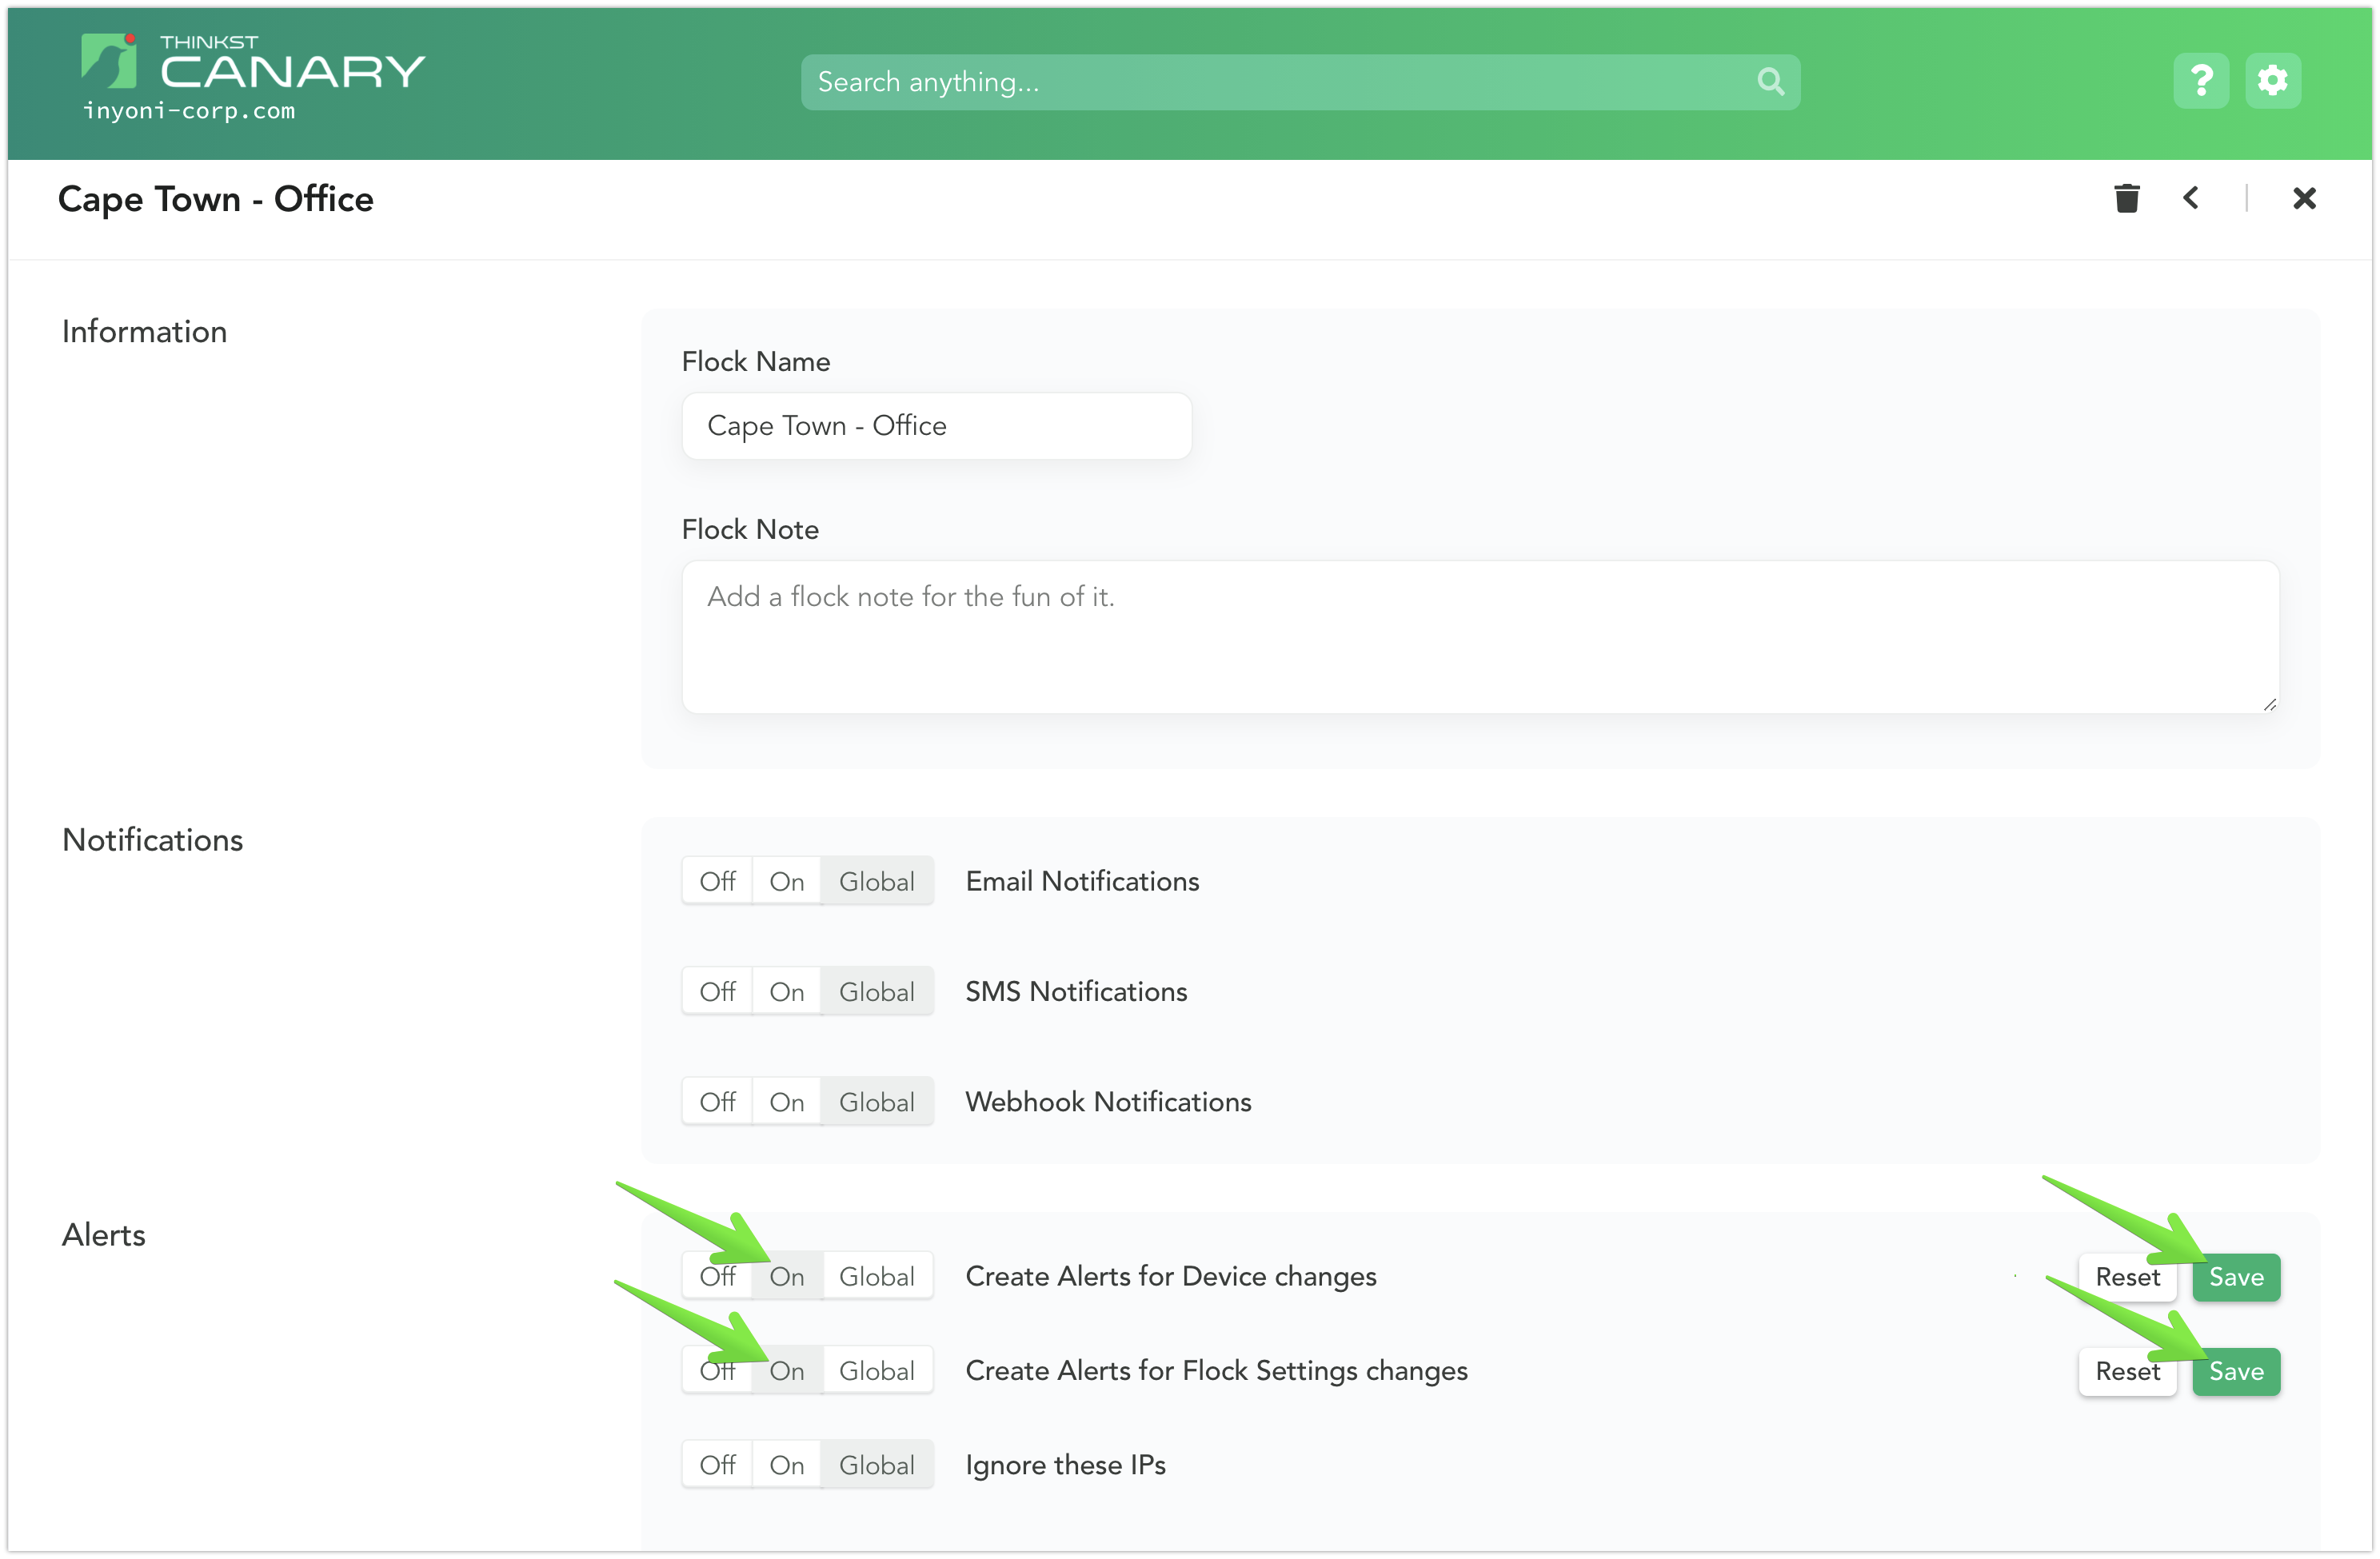Reset the Flock Settings changes alert
2380x1559 pixels.
tap(2127, 1371)
